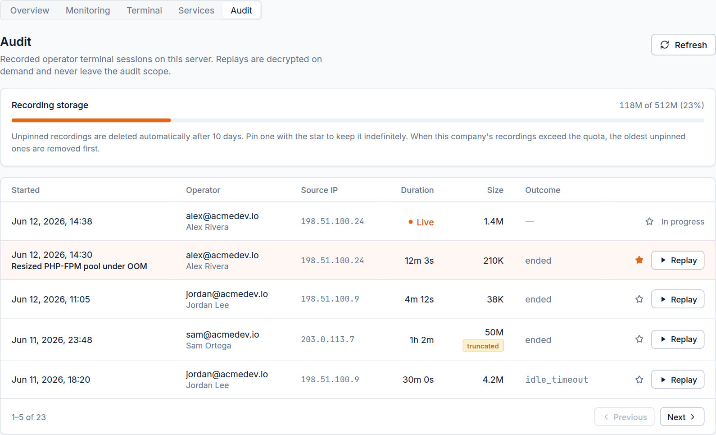This screenshot has width=716, height=435.
Task: Pin the Jun 12 11:05 recording star
Action: click(639, 299)
